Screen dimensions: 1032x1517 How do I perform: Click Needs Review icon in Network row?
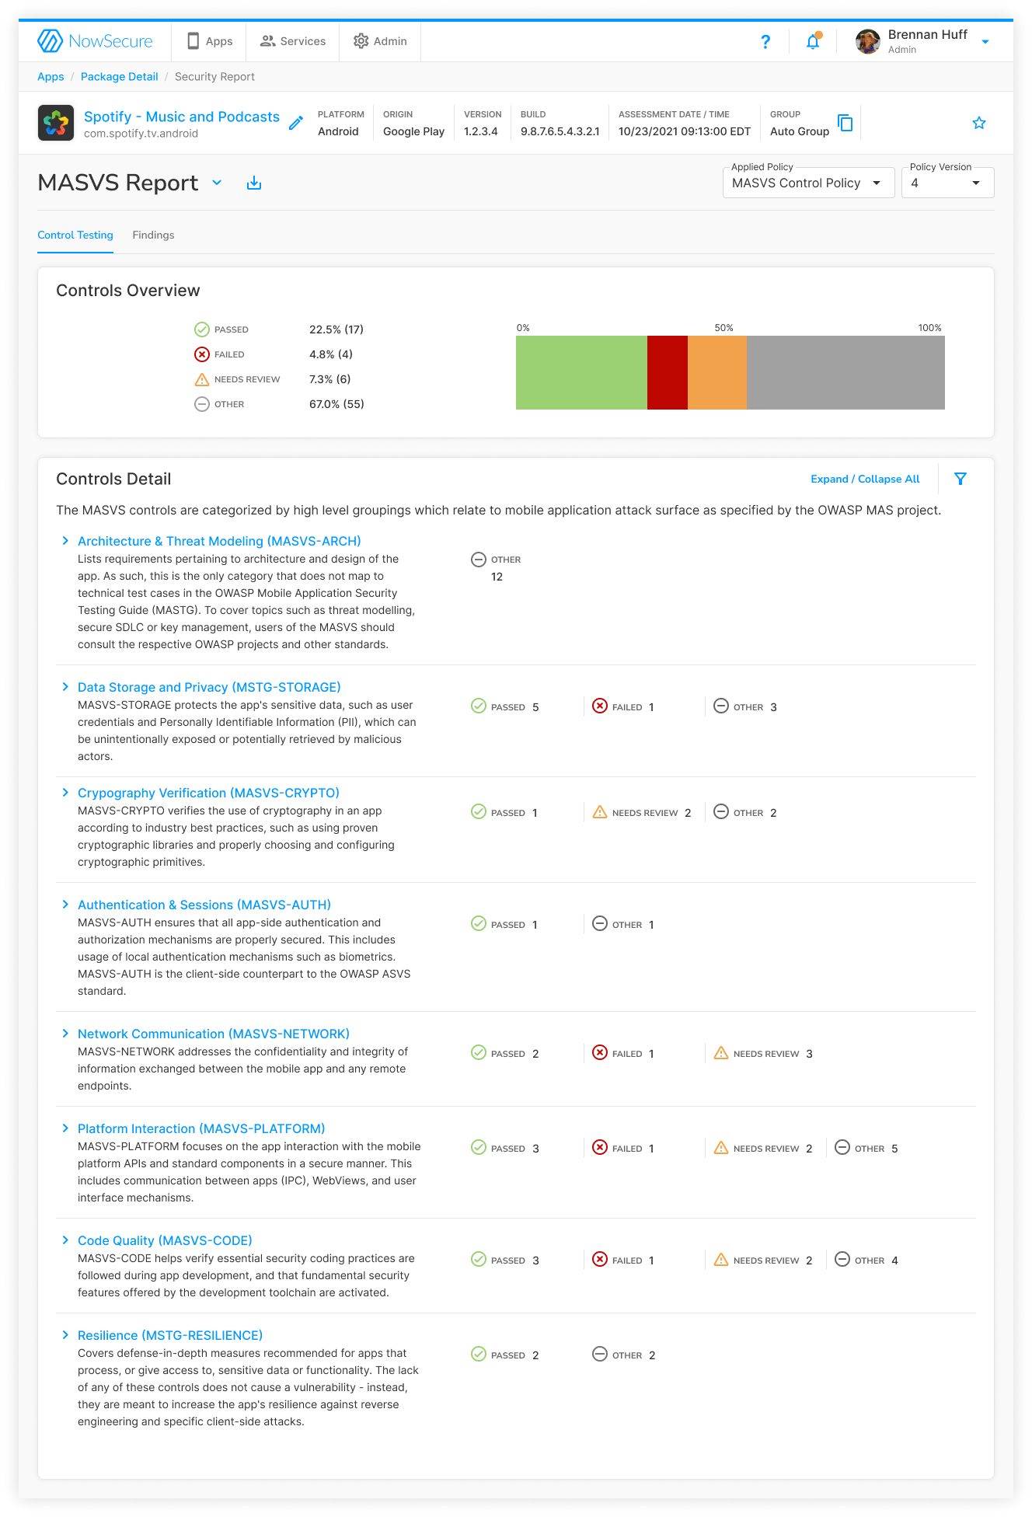pos(721,1052)
